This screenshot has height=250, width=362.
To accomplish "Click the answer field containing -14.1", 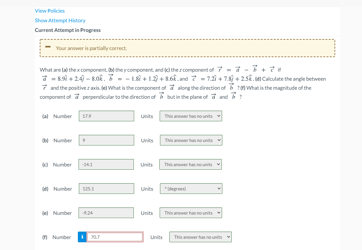I will click(106, 164).
